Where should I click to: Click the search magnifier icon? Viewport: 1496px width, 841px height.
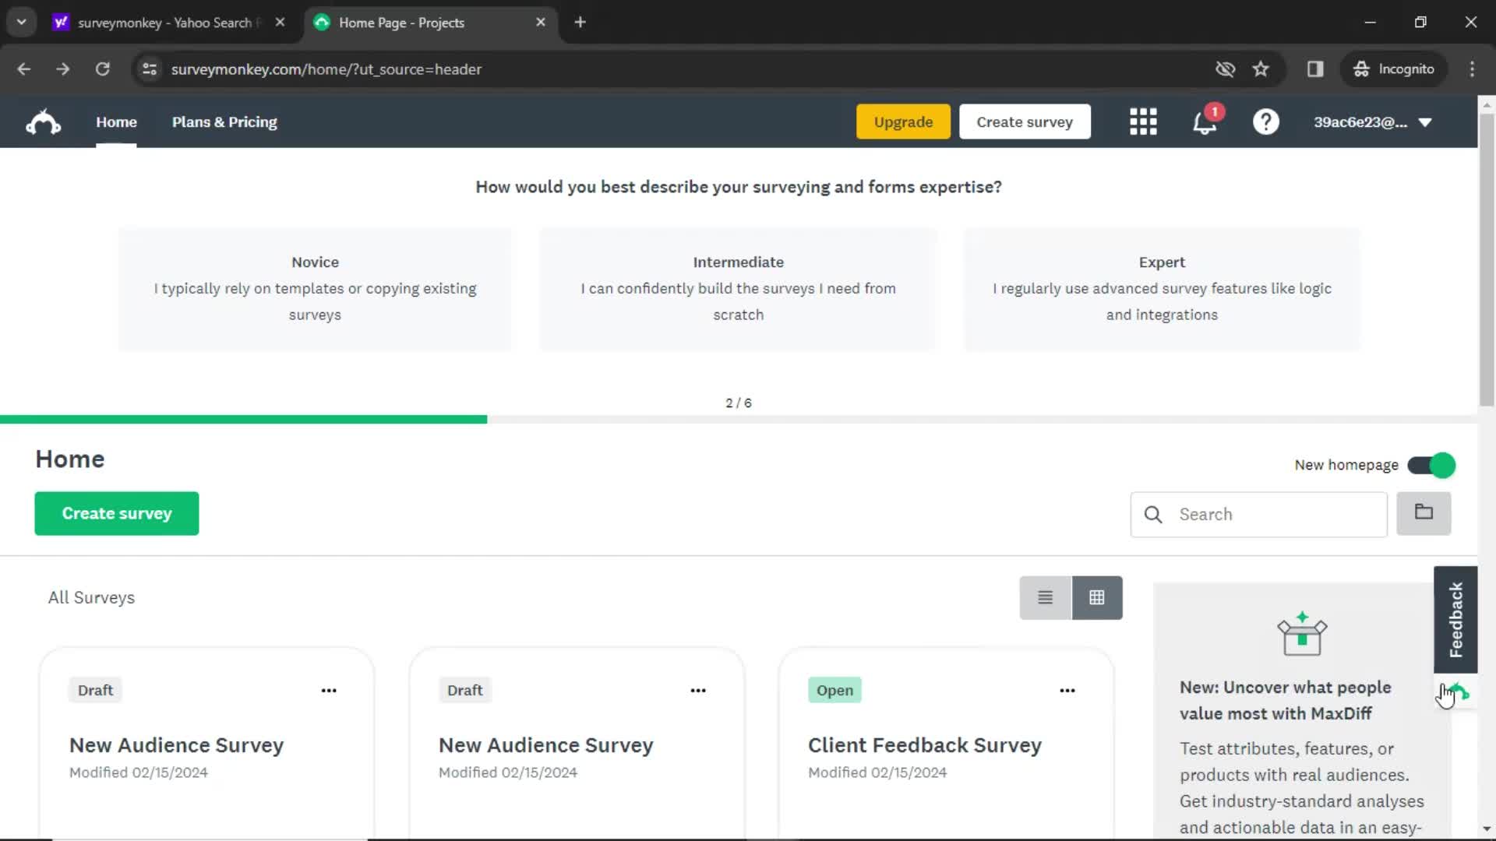[x=1154, y=513]
